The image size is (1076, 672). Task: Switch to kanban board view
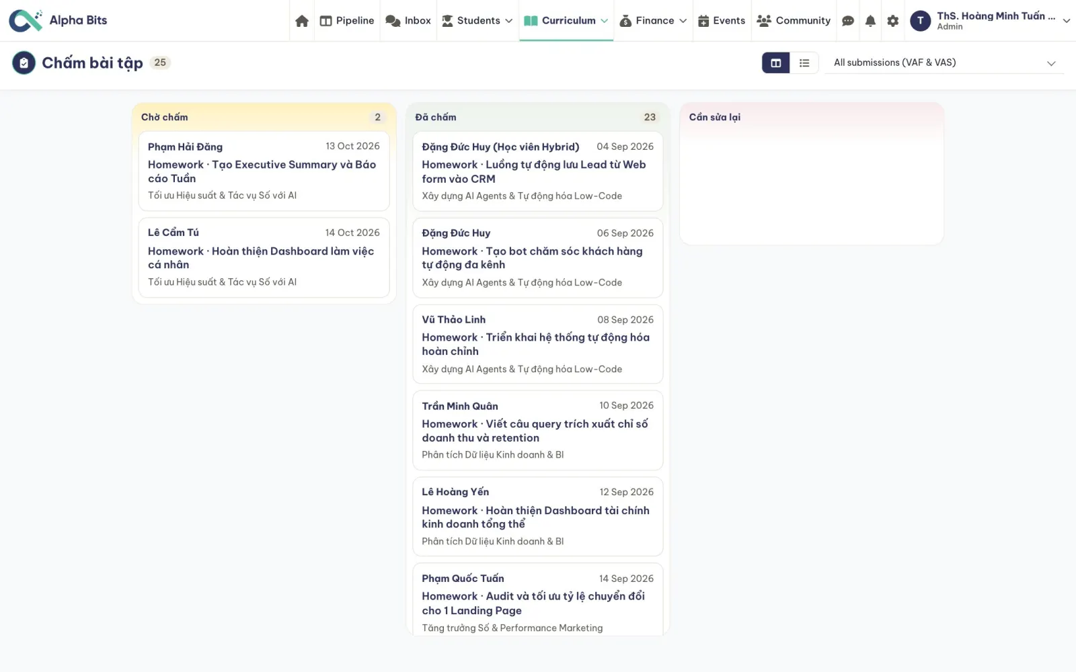pos(775,62)
